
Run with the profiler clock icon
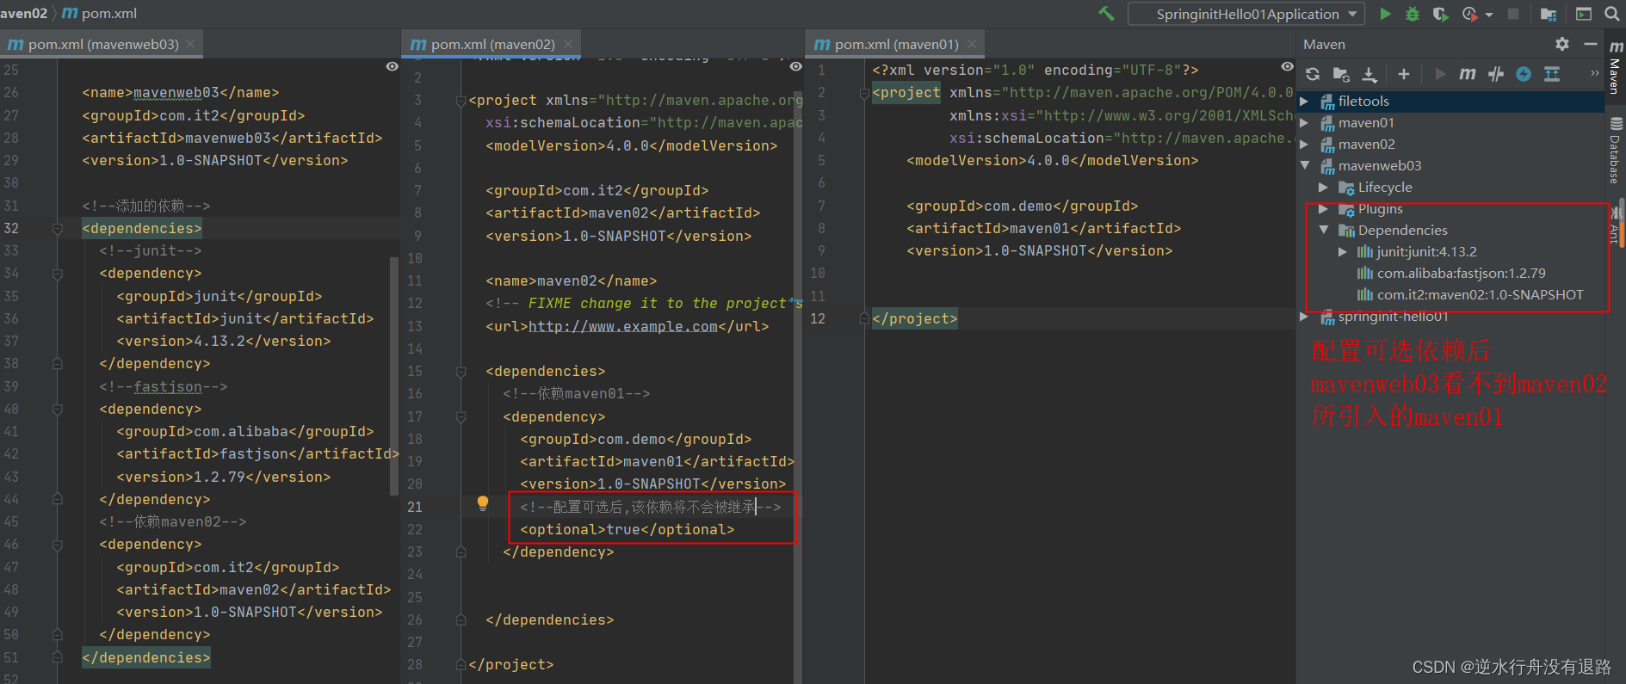tap(1469, 14)
